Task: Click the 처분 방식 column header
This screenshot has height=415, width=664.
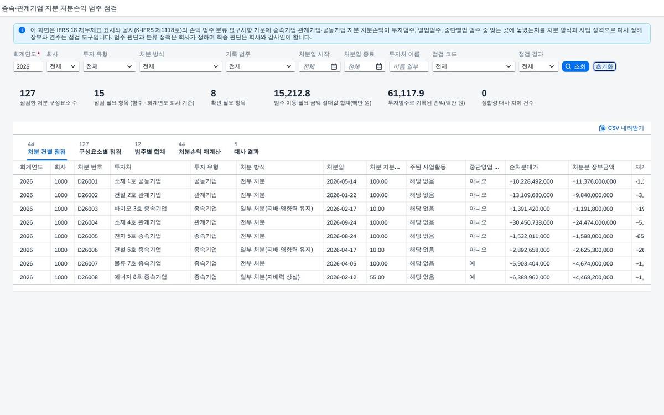Action: pyautogui.click(x=279, y=167)
